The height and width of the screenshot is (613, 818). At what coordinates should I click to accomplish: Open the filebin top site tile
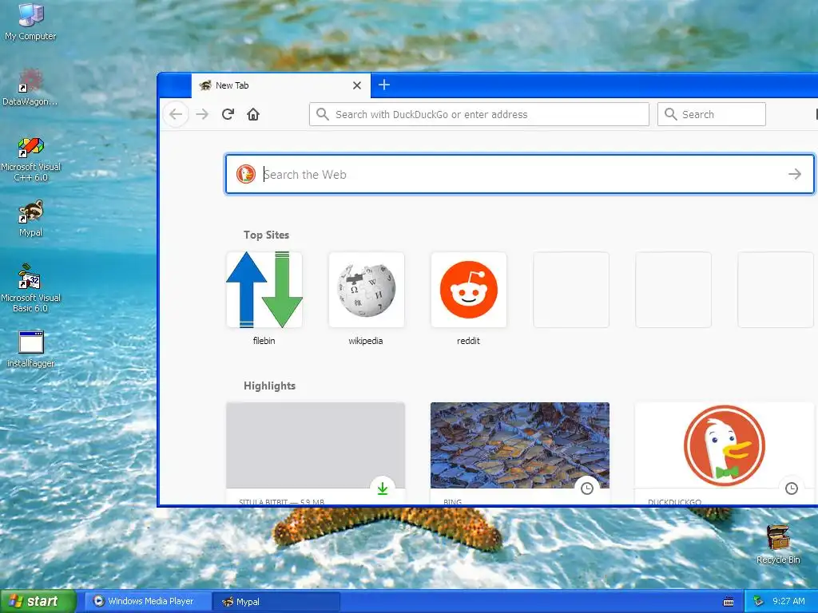tap(264, 290)
